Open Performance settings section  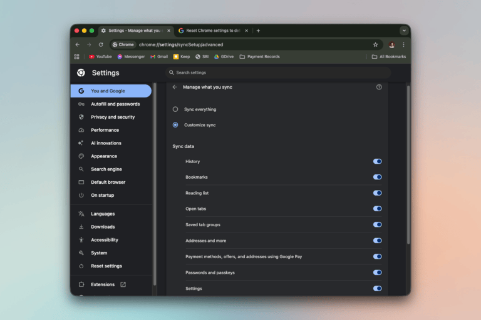point(111,130)
